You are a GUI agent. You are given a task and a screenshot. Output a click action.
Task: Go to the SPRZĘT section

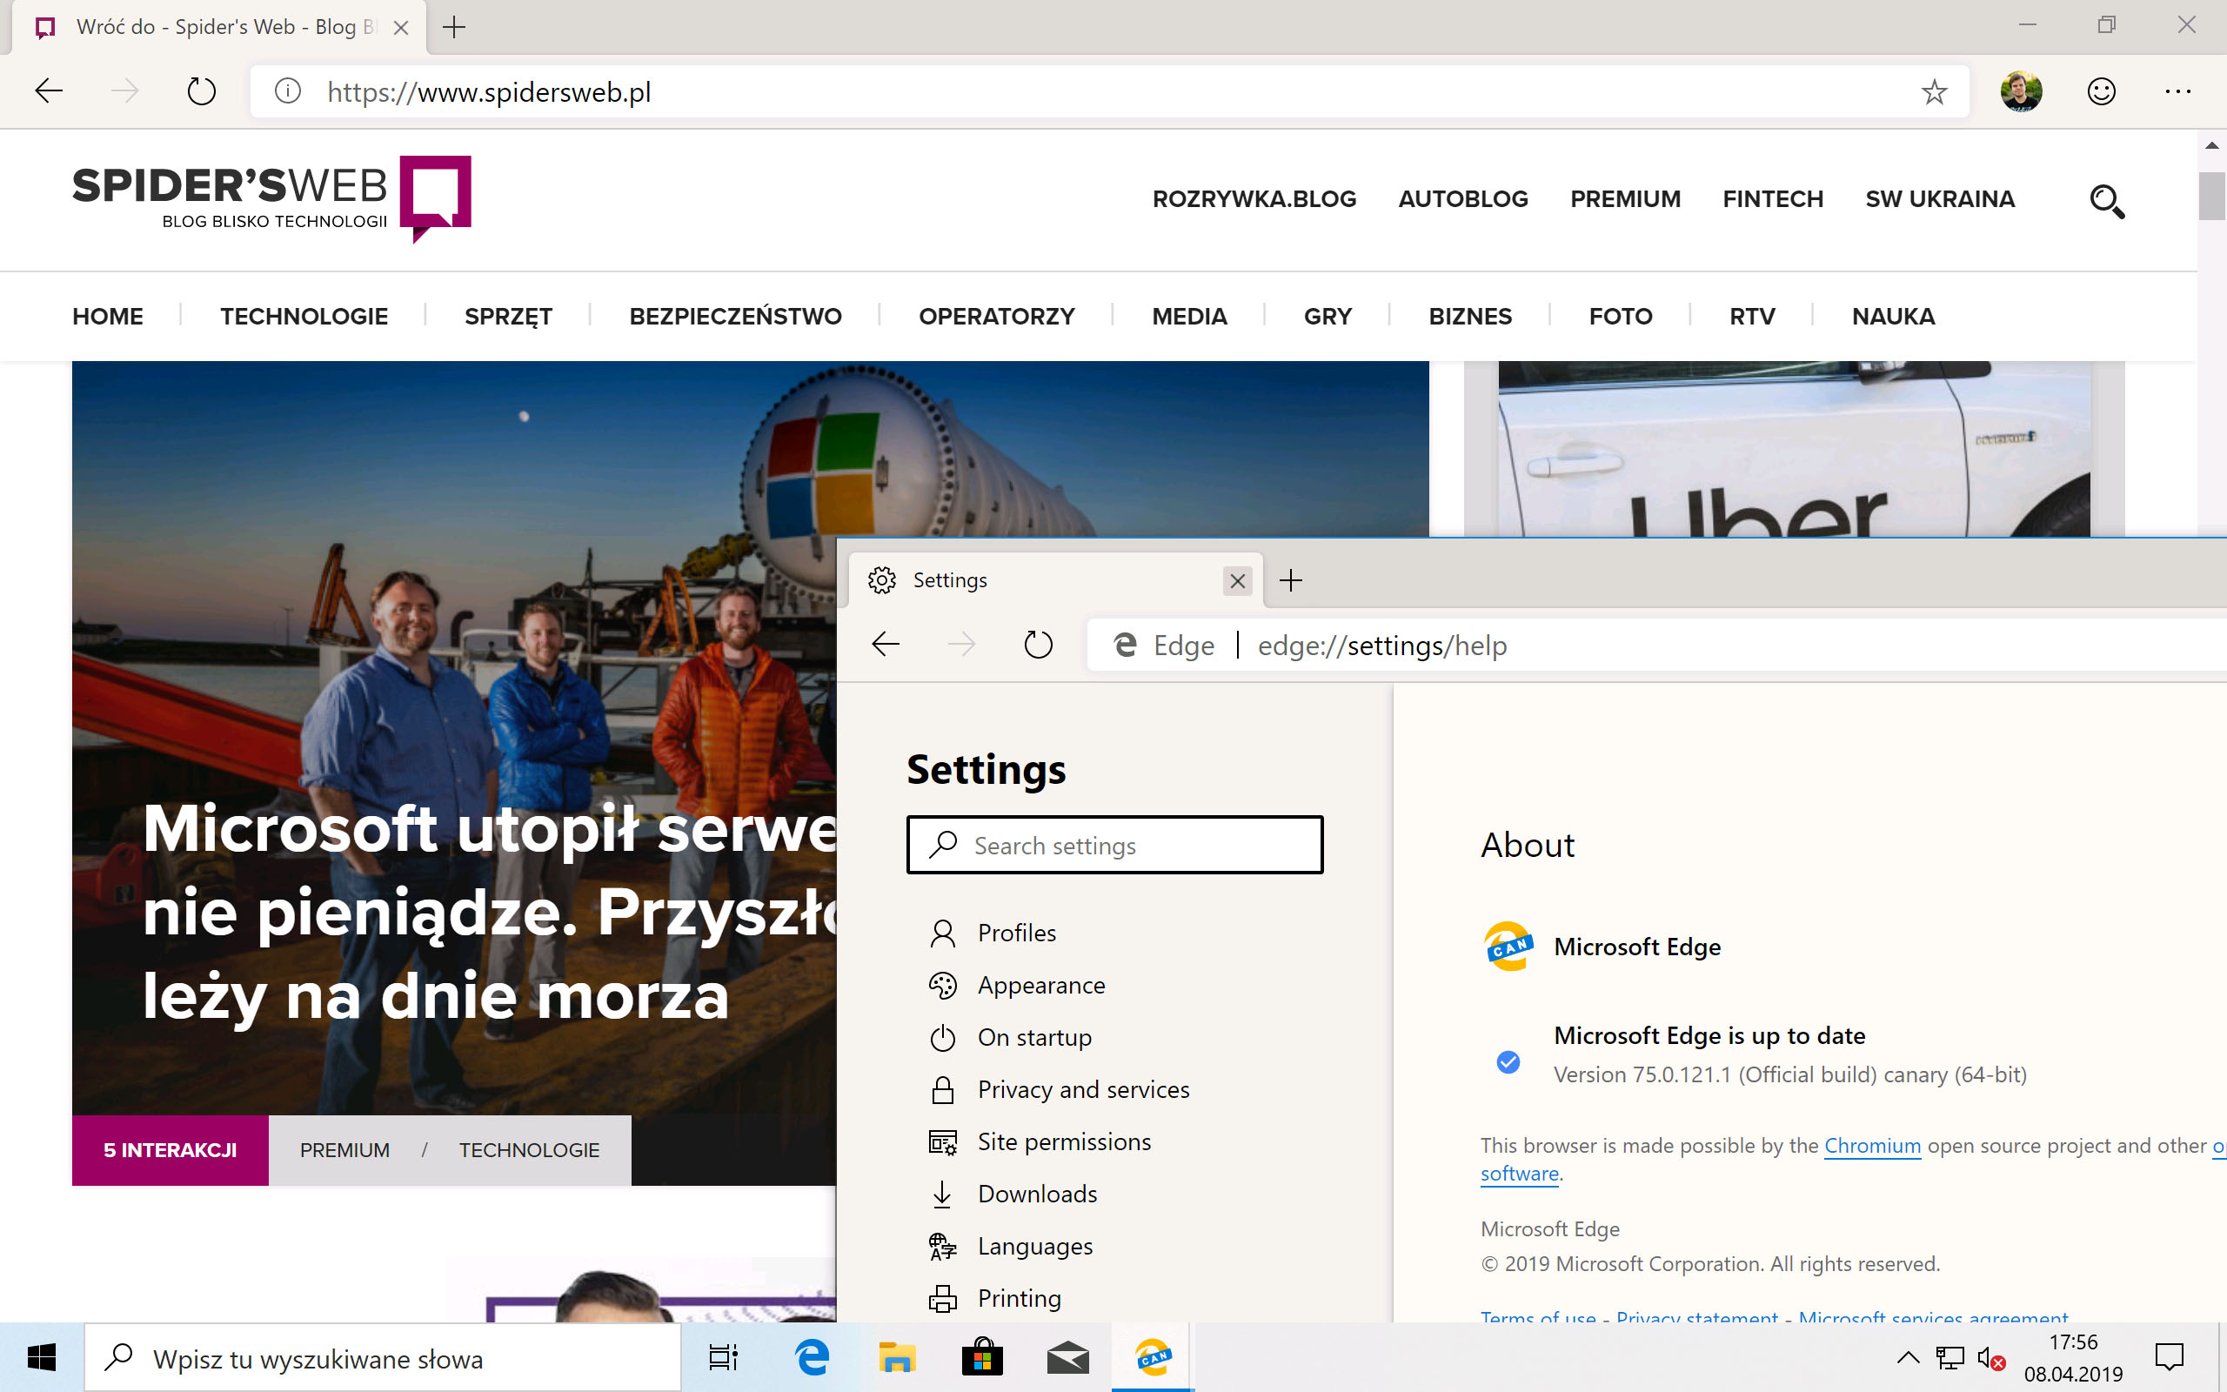tap(508, 317)
